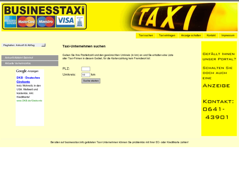Open the Taxi suchen menu item

click(146, 35)
